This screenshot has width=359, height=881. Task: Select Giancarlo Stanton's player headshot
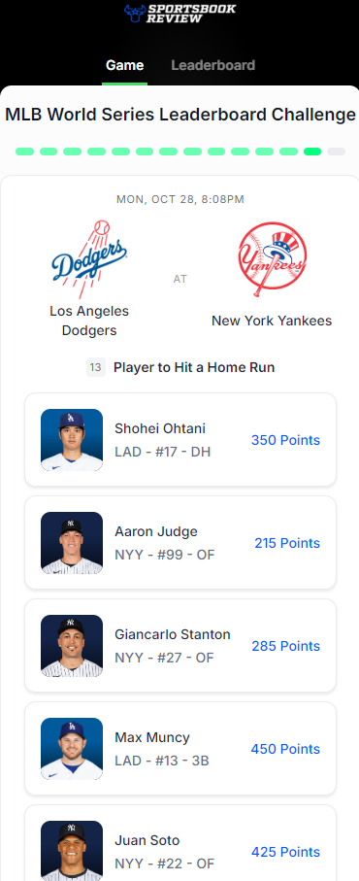pos(72,646)
